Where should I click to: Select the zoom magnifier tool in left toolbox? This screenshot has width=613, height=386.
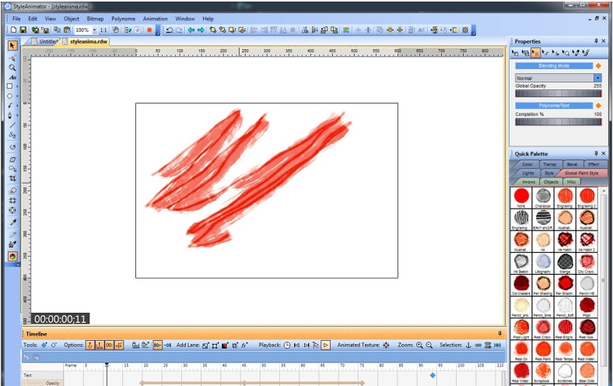point(12,68)
